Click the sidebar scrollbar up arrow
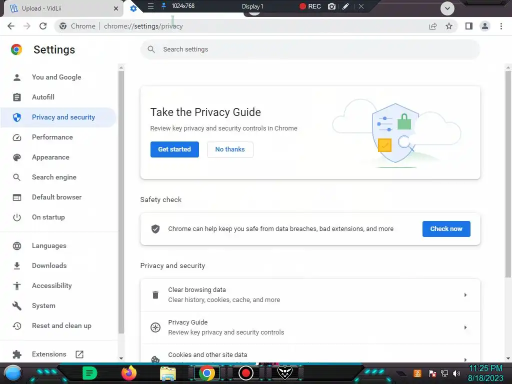The image size is (512, 384). tap(121, 67)
